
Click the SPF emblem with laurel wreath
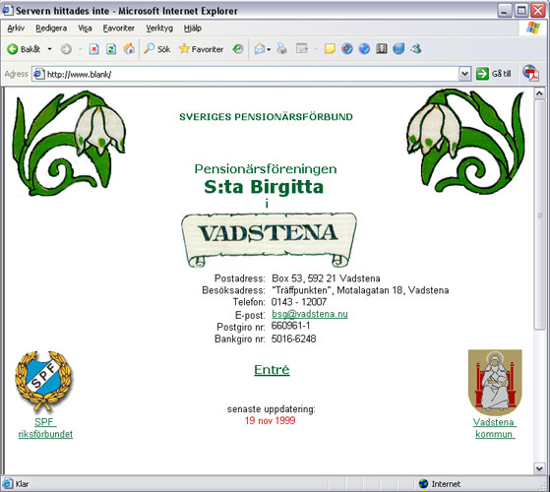pyautogui.click(x=43, y=382)
